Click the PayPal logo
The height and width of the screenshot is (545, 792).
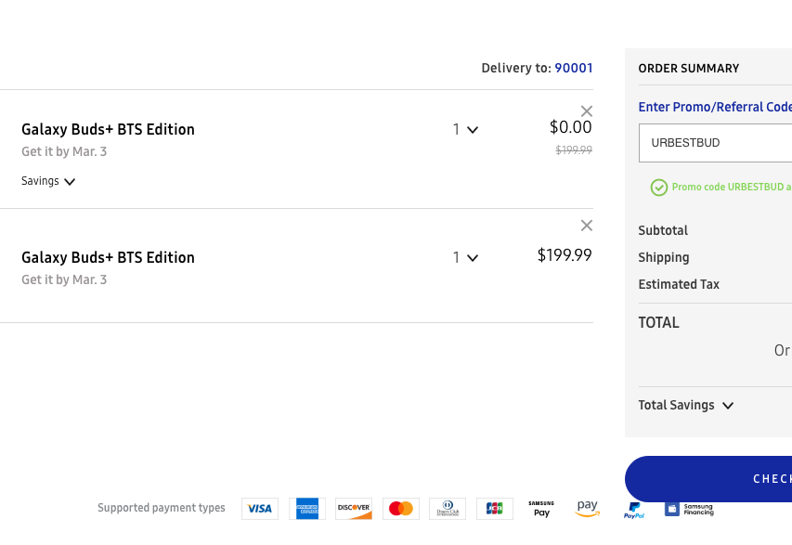tap(634, 510)
